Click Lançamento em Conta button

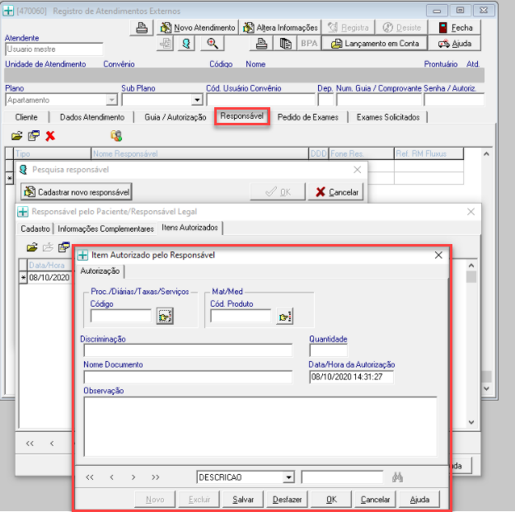click(375, 44)
